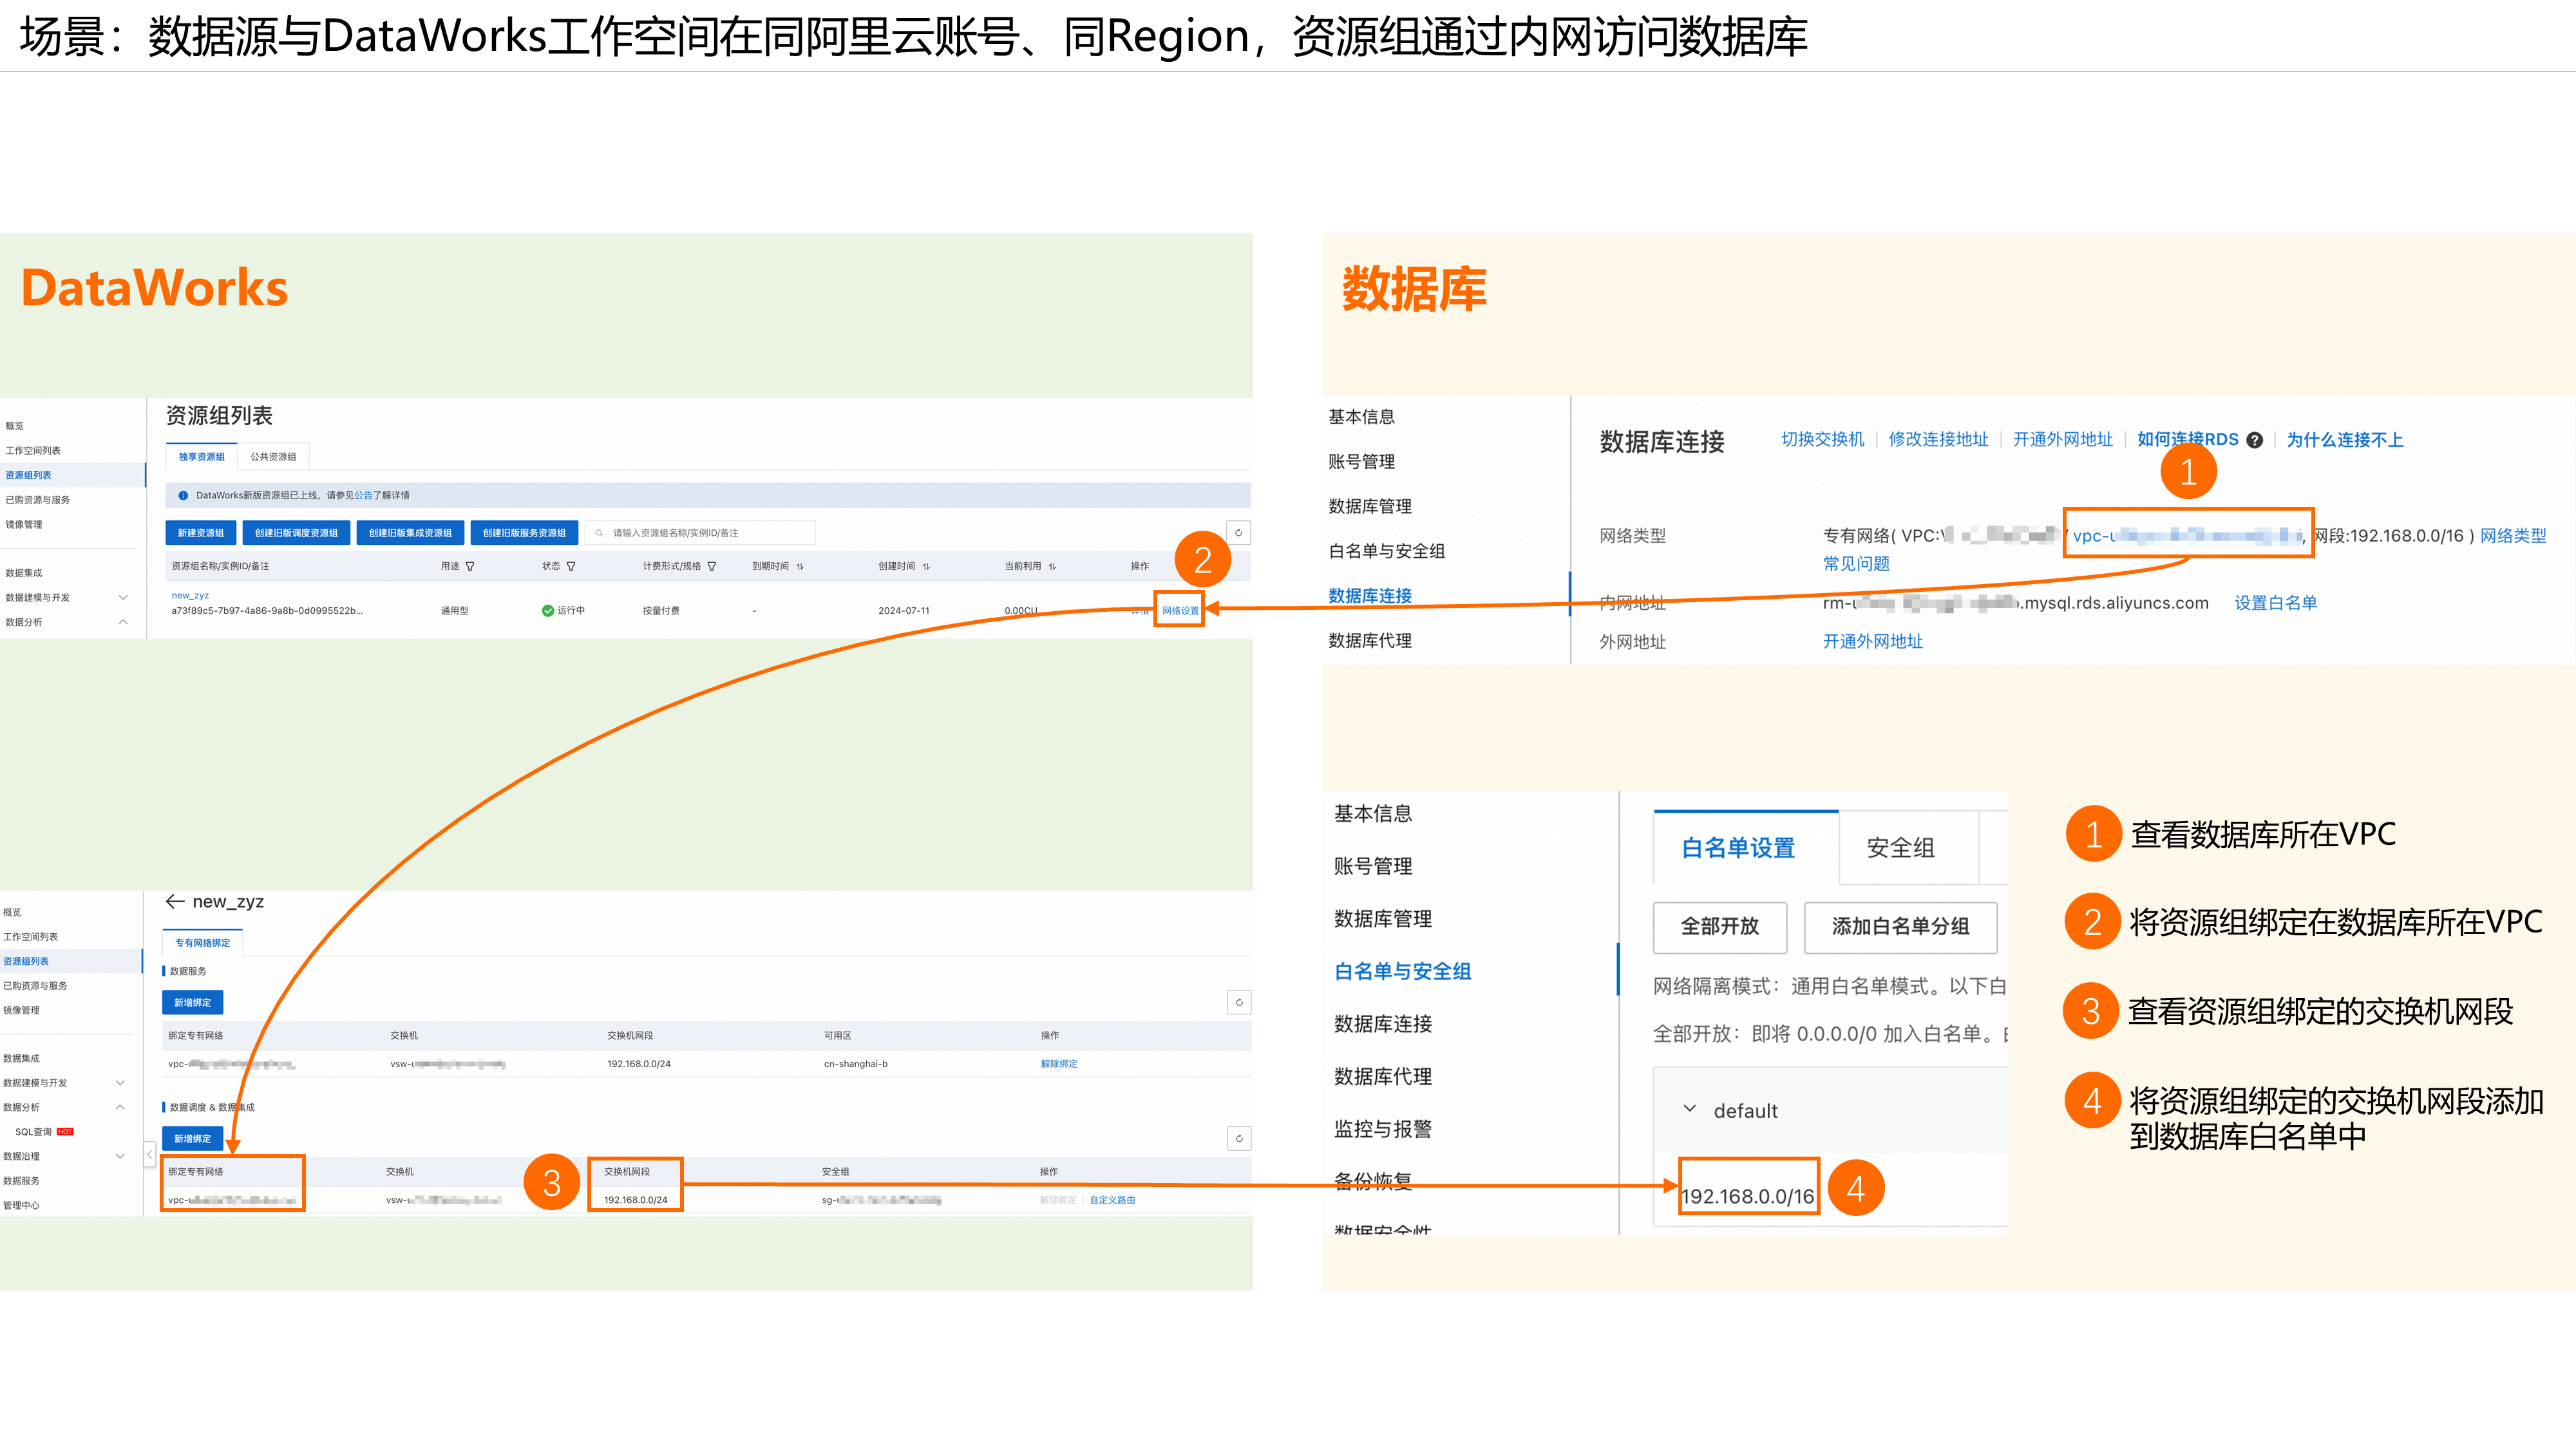Click 设置白名单 next to the internal address
Image resolution: width=2576 pixels, height=1449 pixels.
pyautogui.click(x=2275, y=603)
